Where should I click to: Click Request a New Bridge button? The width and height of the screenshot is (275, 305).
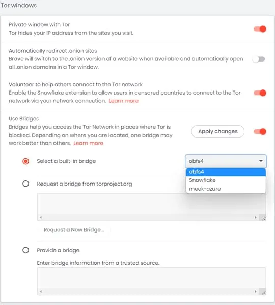(x=74, y=230)
